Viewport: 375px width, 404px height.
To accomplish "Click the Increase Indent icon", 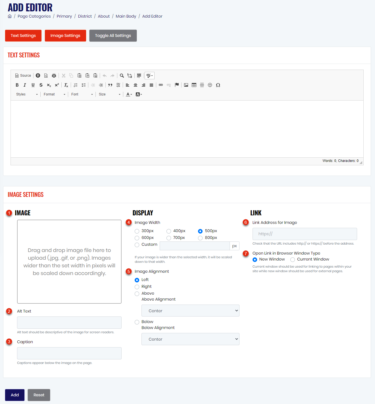I will pyautogui.click(x=101, y=85).
